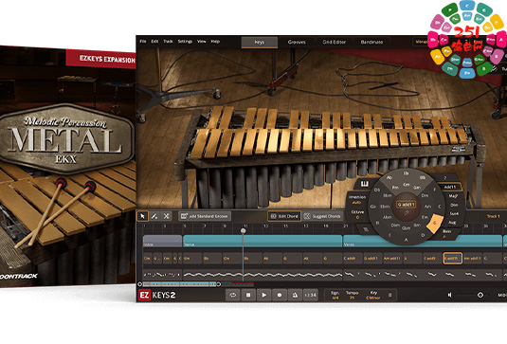Select Eb at top of chord wheel
Viewport: 507px width, 344px height.
(406, 173)
